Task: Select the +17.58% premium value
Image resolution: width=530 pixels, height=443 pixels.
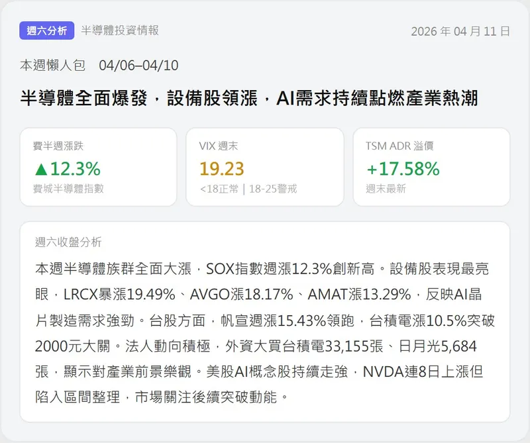Action: [x=403, y=169]
